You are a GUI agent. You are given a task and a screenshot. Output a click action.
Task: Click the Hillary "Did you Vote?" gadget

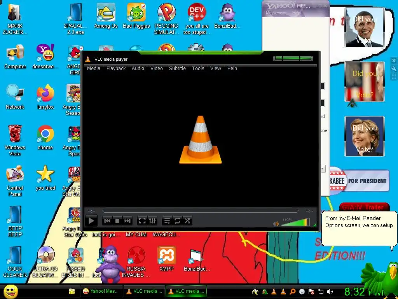coord(365,136)
